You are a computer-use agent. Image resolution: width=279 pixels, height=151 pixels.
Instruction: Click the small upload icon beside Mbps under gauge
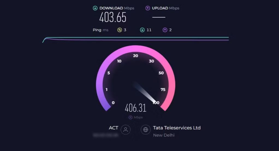[x=130, y=117]
